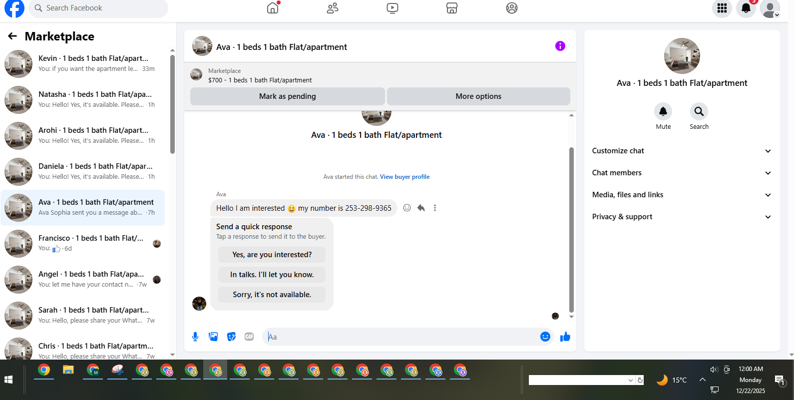
Task: Open the Video (Watch) icon
Action: click(x=393, y=8)
